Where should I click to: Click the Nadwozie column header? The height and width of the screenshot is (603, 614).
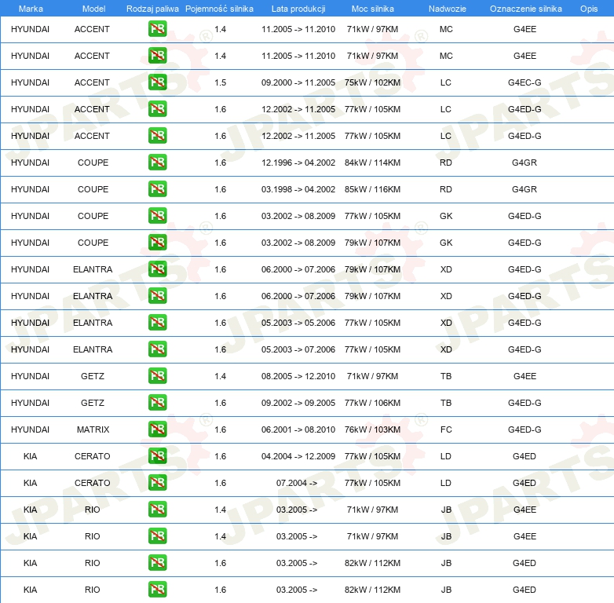click(x=448, y=9)
